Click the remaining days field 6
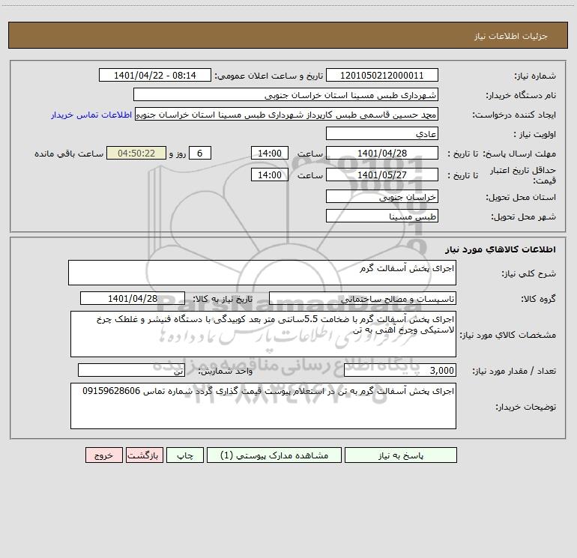 point(200,153)
